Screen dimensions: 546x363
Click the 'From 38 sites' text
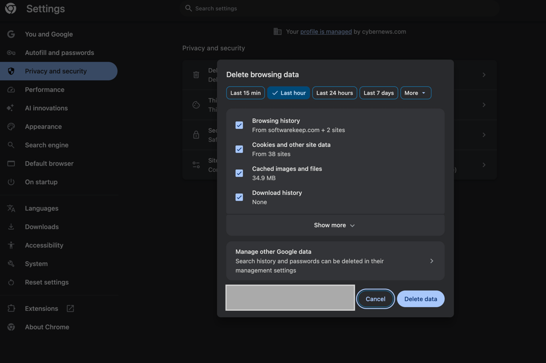tap(271, 154)
